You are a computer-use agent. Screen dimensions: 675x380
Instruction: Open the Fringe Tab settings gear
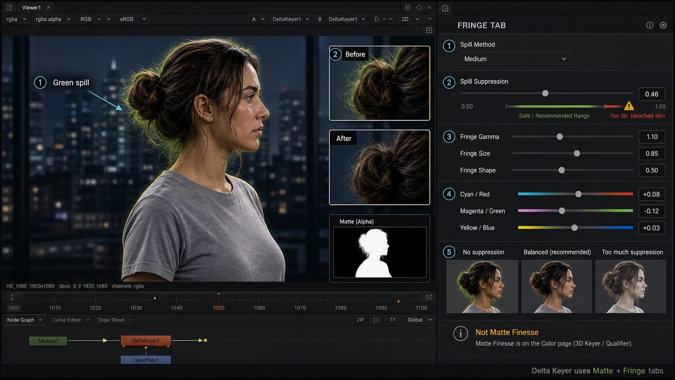pyautogui.click(x=663, y=25)
